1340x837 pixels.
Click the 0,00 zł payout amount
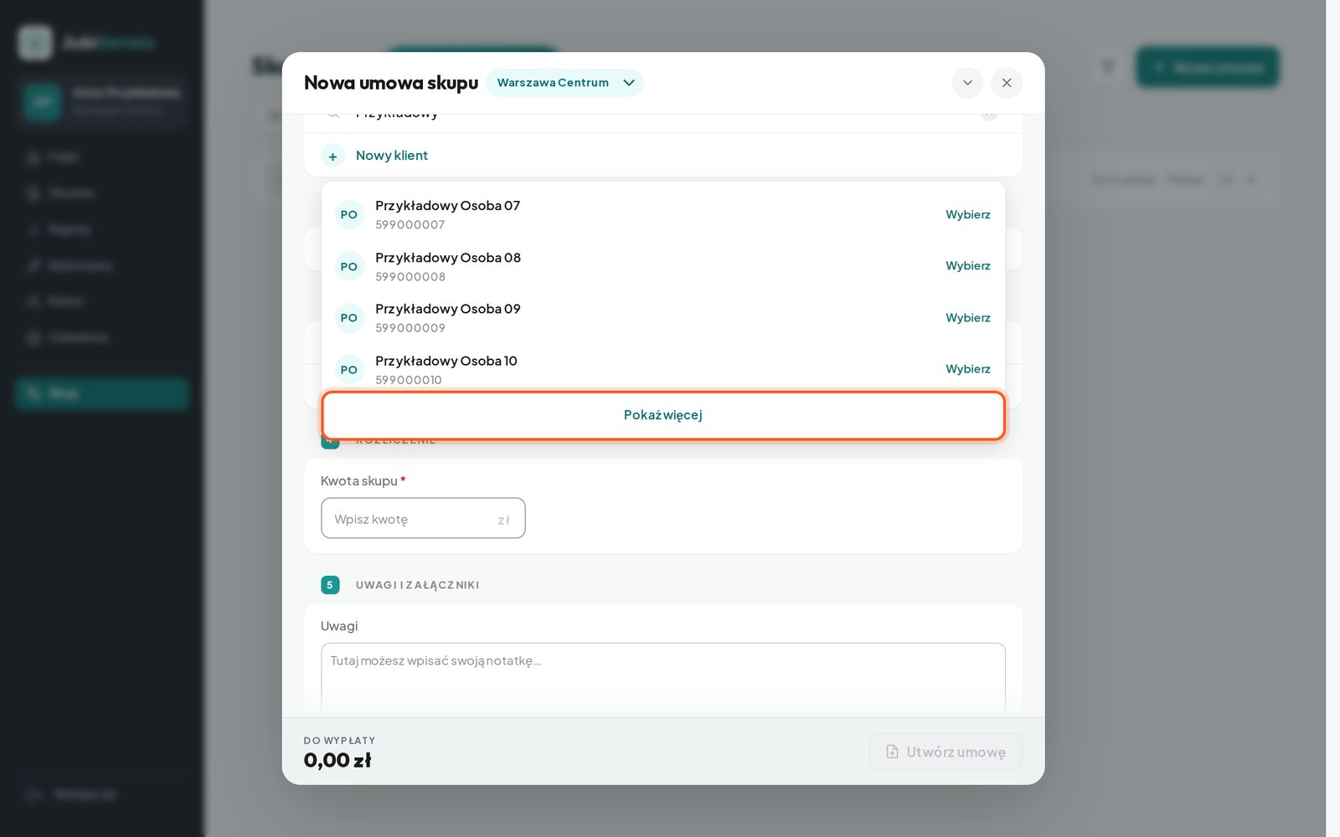338,760
